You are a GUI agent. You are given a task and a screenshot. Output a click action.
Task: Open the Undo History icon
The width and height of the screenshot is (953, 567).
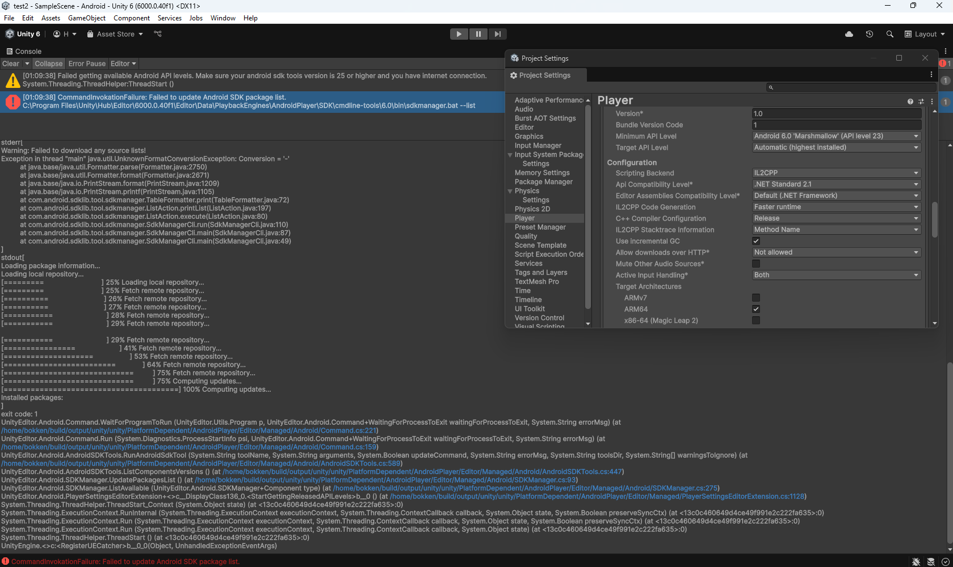870,34
